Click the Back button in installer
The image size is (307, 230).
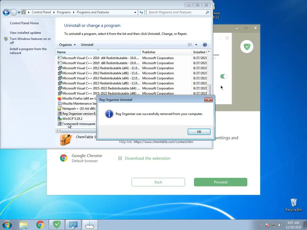[158, 182]
